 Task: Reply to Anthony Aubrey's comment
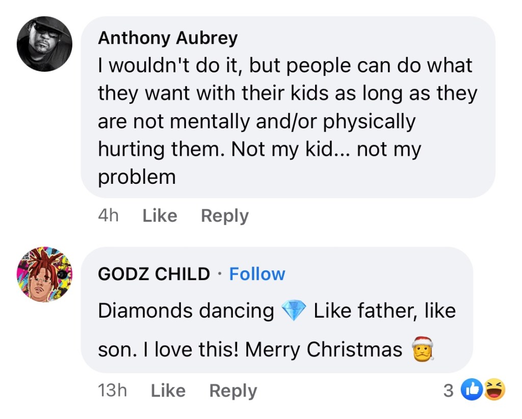point(225,216)
